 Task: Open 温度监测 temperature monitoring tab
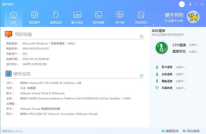click(x=56, y=18)
